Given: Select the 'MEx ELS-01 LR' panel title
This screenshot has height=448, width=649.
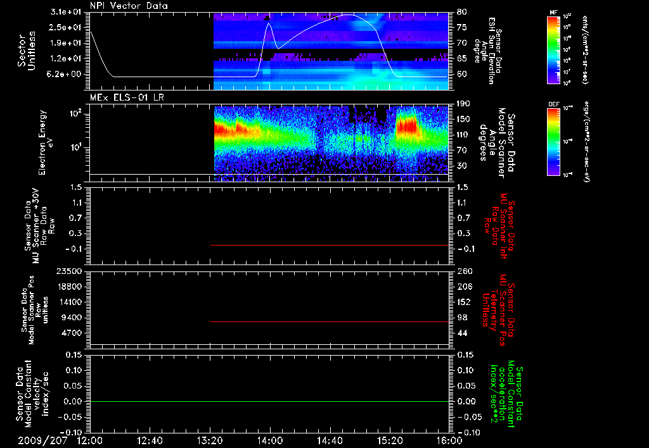Looking at the screenshot, I should [127, 97].
